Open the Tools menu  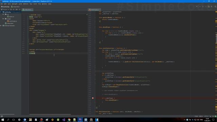(35, 4)
